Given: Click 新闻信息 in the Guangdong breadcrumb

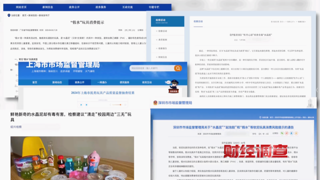Looking at the screenshot, I should coord(32,15).
